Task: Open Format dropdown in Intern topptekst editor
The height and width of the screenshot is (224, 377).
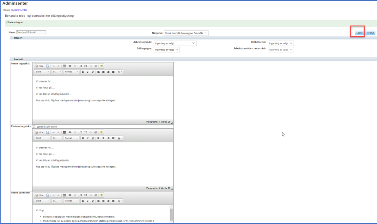Action: tap(71, 72)
